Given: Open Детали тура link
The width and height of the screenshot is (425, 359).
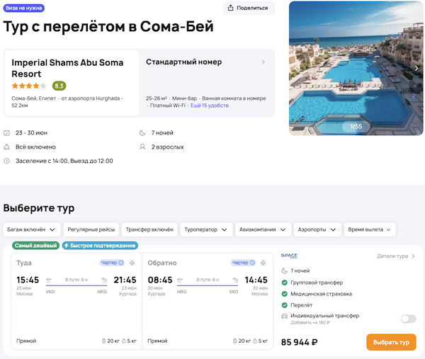Looking at the screenshot, I should coord(396,256).
